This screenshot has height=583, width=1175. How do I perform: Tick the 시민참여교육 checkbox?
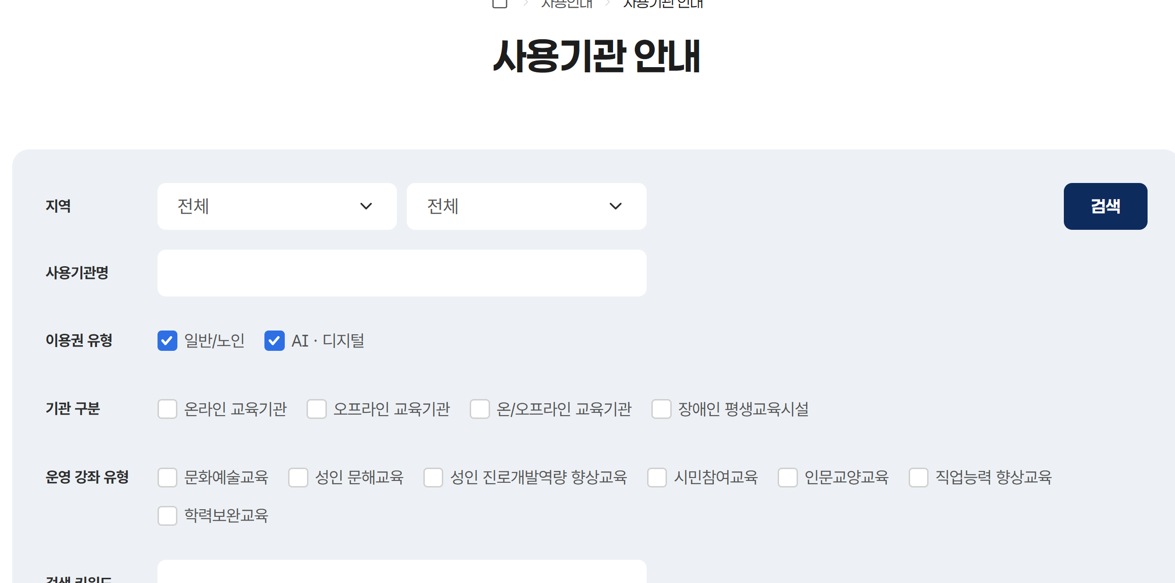[657, 478]
